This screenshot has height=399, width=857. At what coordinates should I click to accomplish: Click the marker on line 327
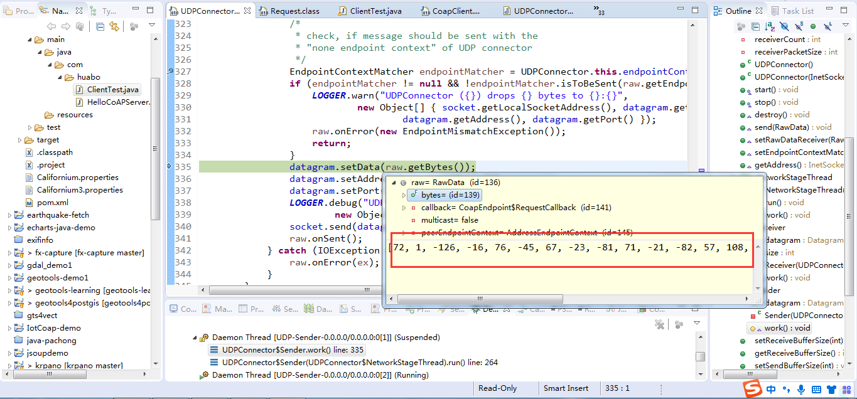[x=170, y=72]
